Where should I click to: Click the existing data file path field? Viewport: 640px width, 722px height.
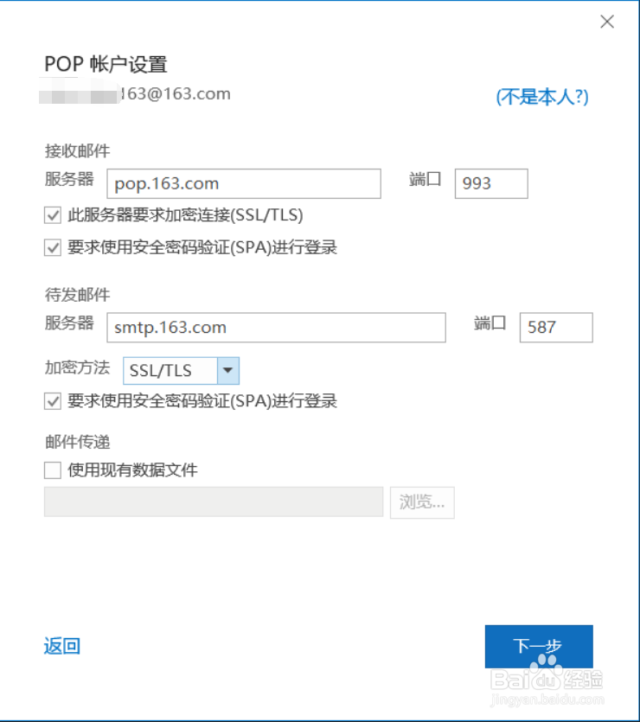[214, 502]
